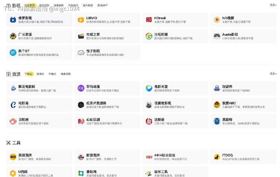
Task: Open the 4414站长论坛 link
Action: [175, 157]
